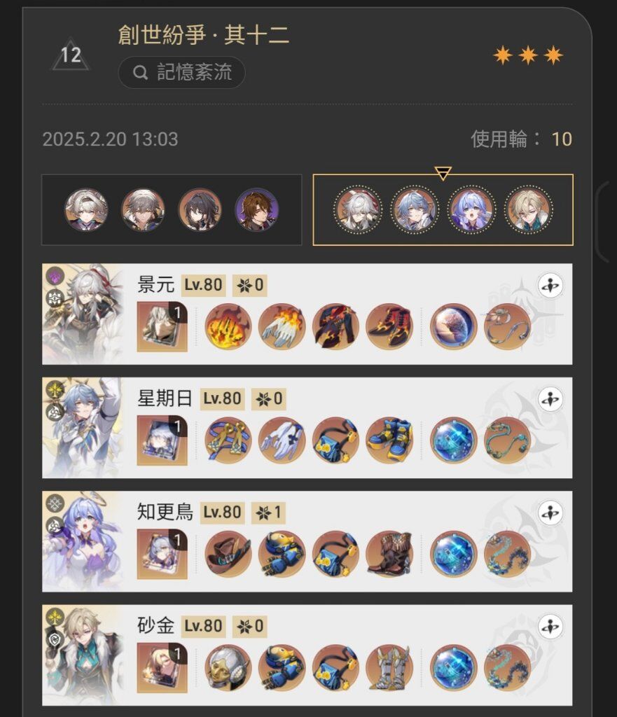The image size is (617, 717).
Task: Open the 記憶紊流 search button
Action: coord(181,72)
